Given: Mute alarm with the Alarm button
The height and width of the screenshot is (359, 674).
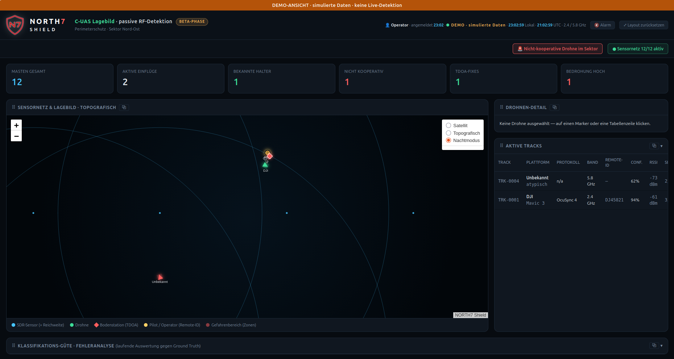Looking at the screenshot, I should [603, 25].
